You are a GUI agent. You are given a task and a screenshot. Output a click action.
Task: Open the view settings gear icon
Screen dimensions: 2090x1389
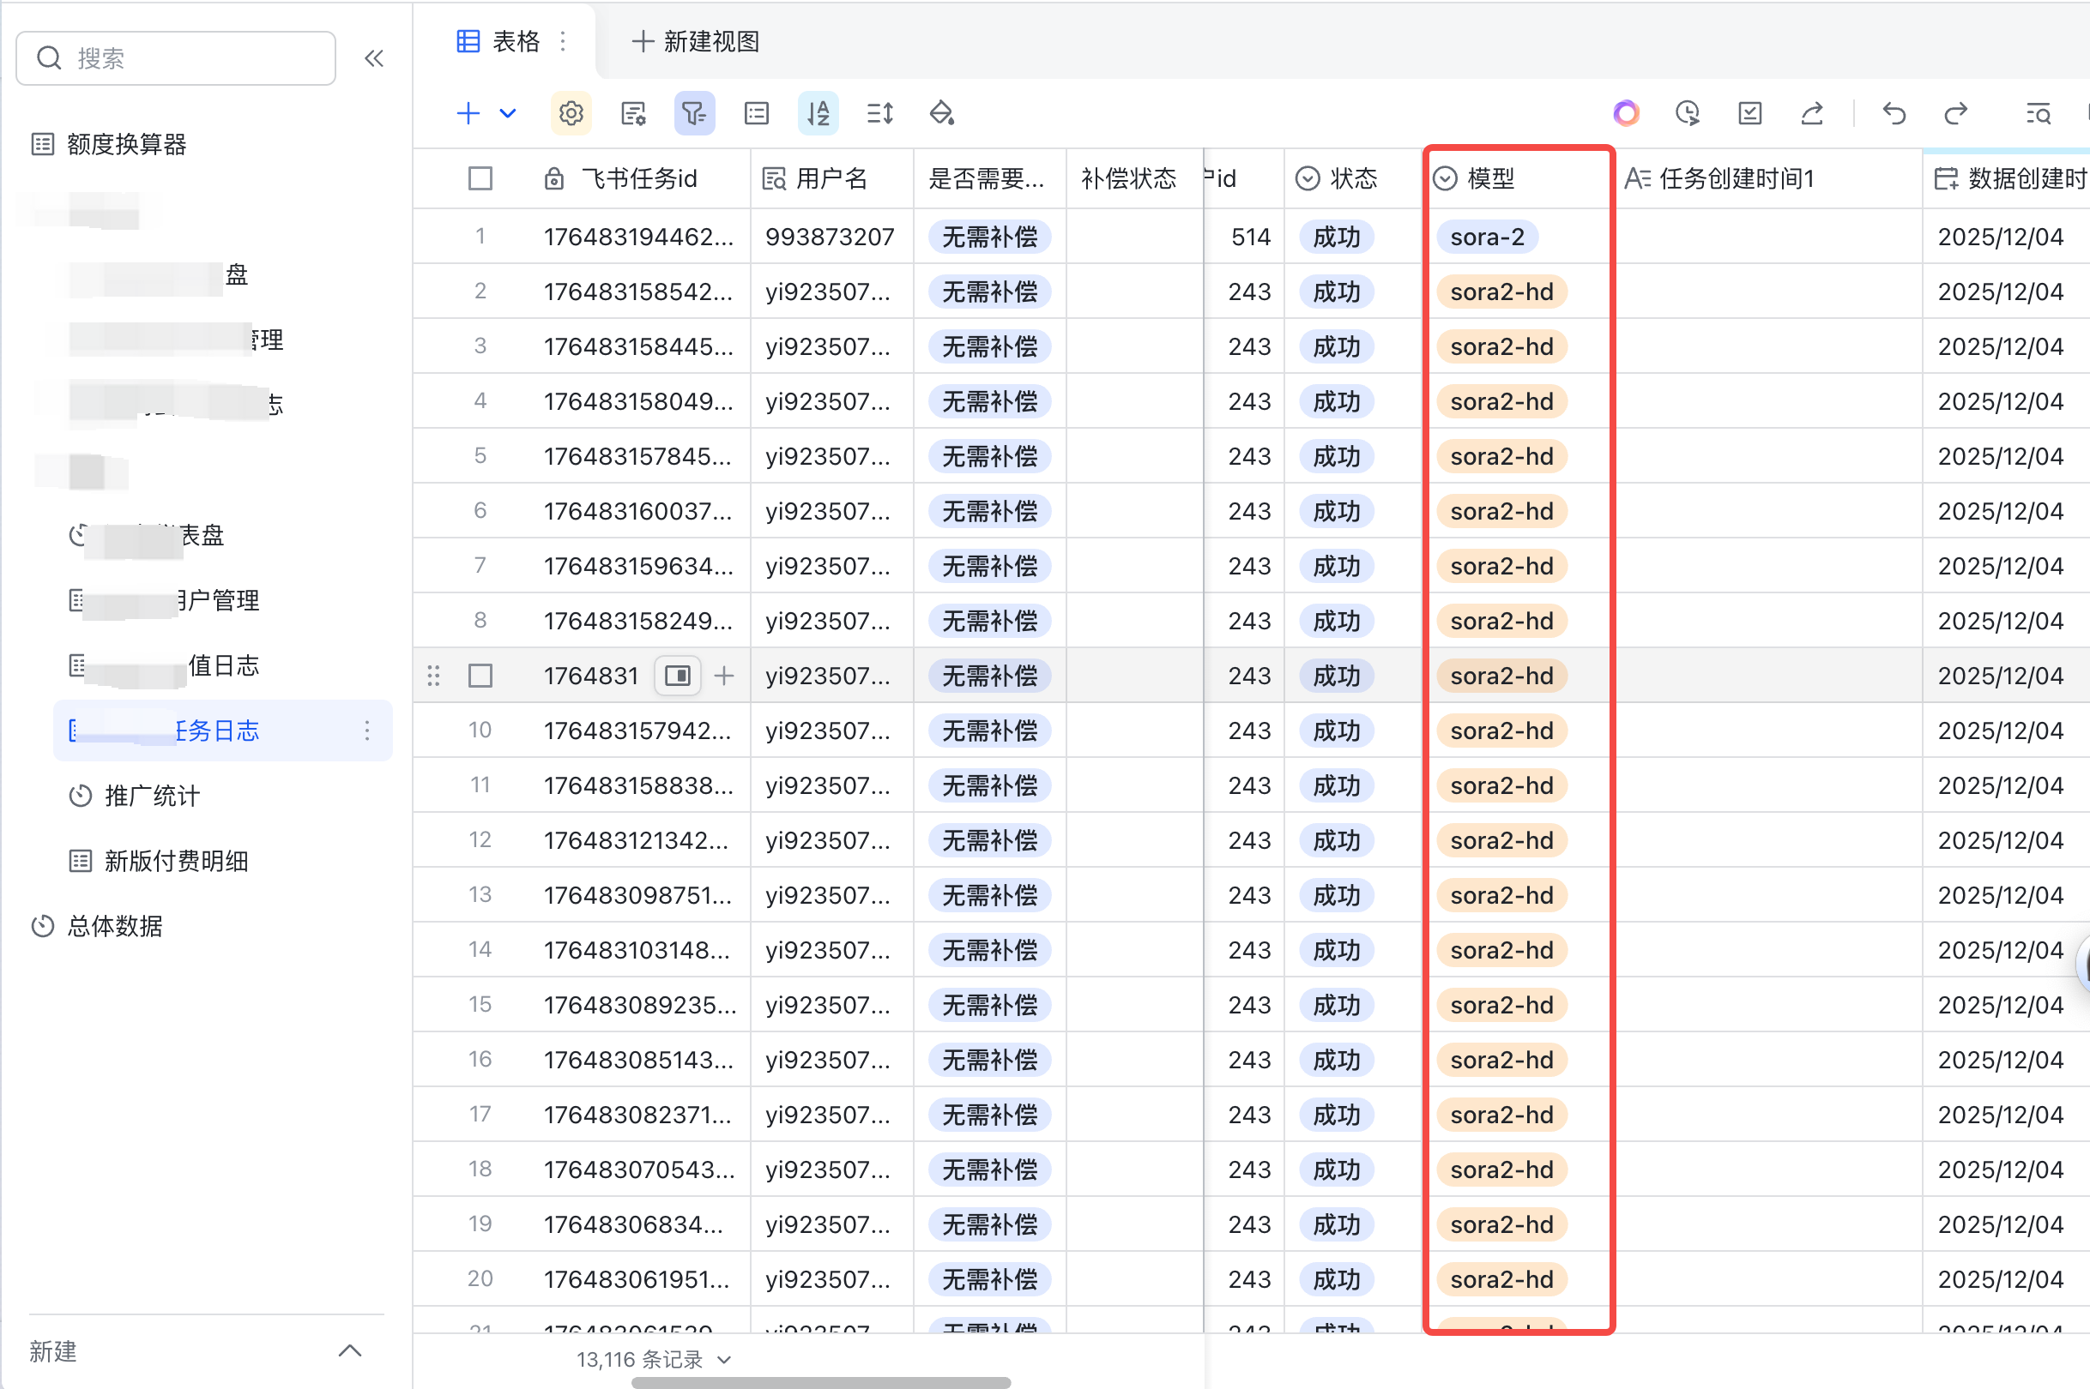(x=570, y=113)
